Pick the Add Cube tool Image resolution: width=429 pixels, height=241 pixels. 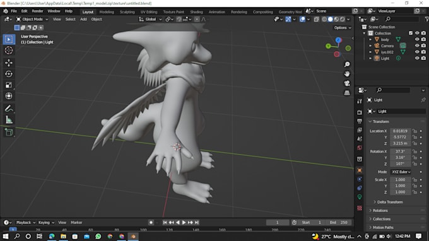click(x=9, y=132)
